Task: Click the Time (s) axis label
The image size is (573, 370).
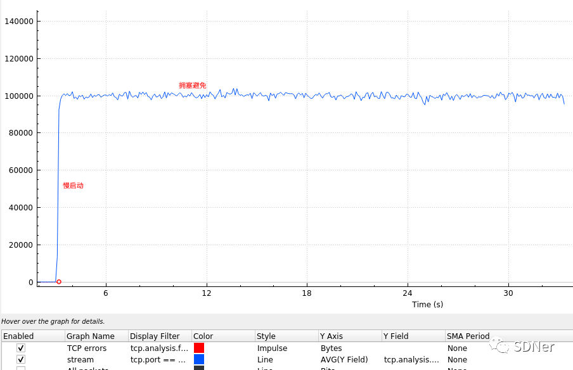Action: tap(427, 304)
